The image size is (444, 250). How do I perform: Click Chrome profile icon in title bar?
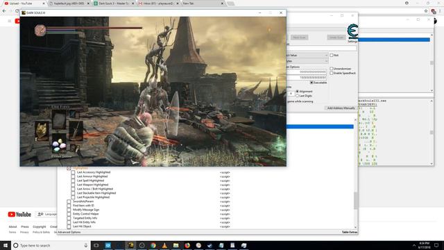pyautogui.click(x=407, y=3)
